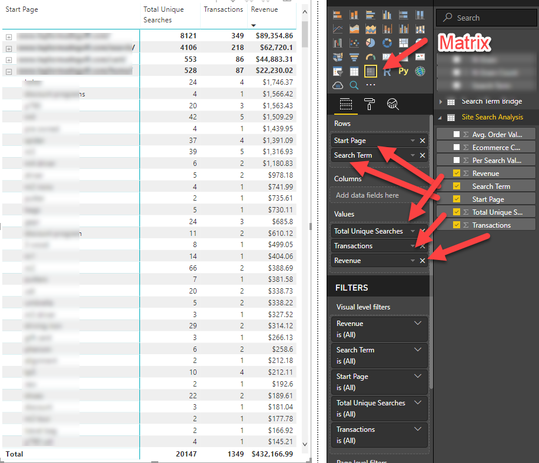This screenshot has height=463, width=539.
Task: Check the Avg. Order Value field
Action: pyautogui.click(x=457, y=135)
